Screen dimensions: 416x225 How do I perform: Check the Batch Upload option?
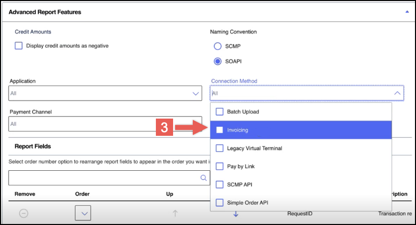[x=220, y=111]
